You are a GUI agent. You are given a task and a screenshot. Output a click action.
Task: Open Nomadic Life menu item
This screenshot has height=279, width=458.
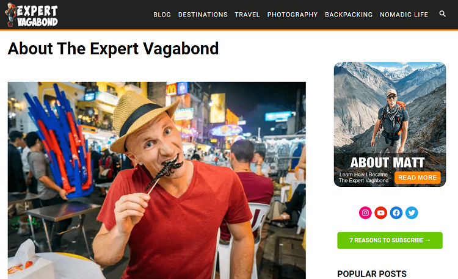(404, 15)
